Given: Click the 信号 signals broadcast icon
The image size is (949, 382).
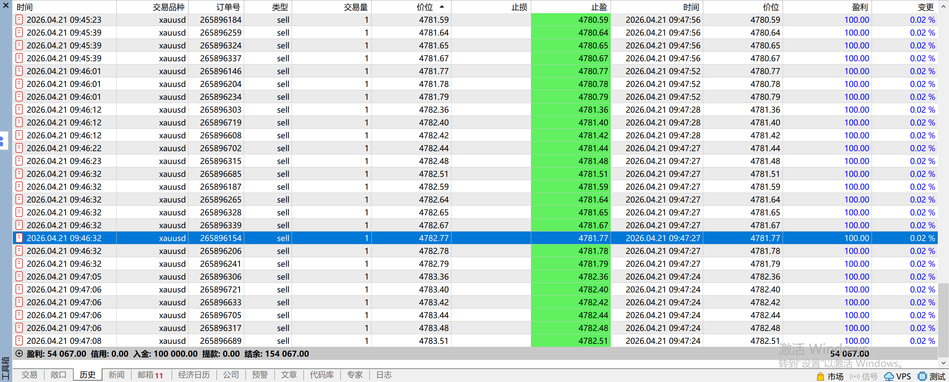Looking at the screenshot, I should point(854,376).
